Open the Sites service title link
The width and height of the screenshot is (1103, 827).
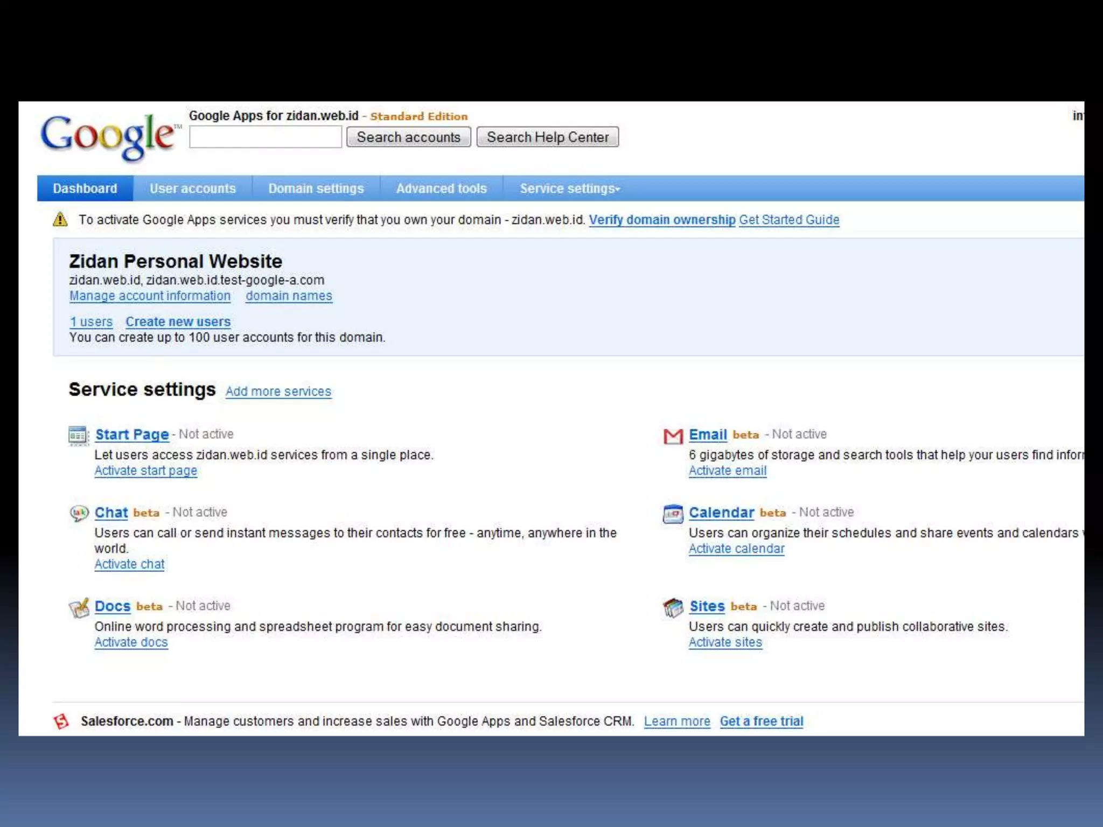coord(707,606)
